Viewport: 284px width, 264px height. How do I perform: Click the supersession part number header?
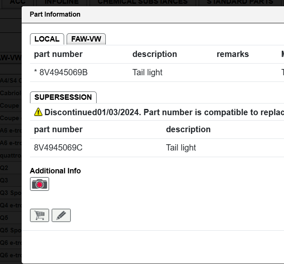(x=58, y=129)
